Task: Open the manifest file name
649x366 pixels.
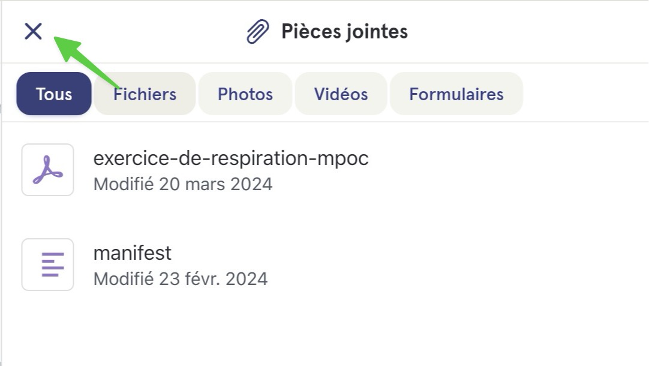Action: click(133, 253)
